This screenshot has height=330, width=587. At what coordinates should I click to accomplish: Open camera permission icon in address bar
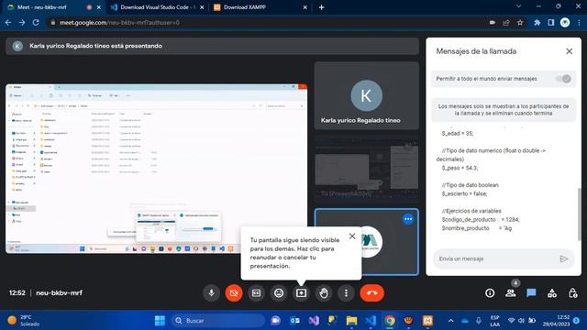point(493,22)
